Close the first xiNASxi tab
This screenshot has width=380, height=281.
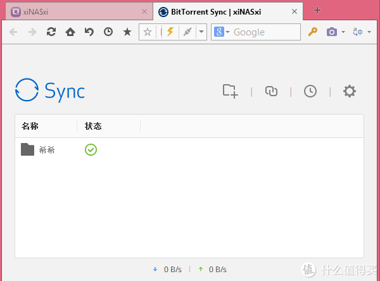click(x=144, y=11)
